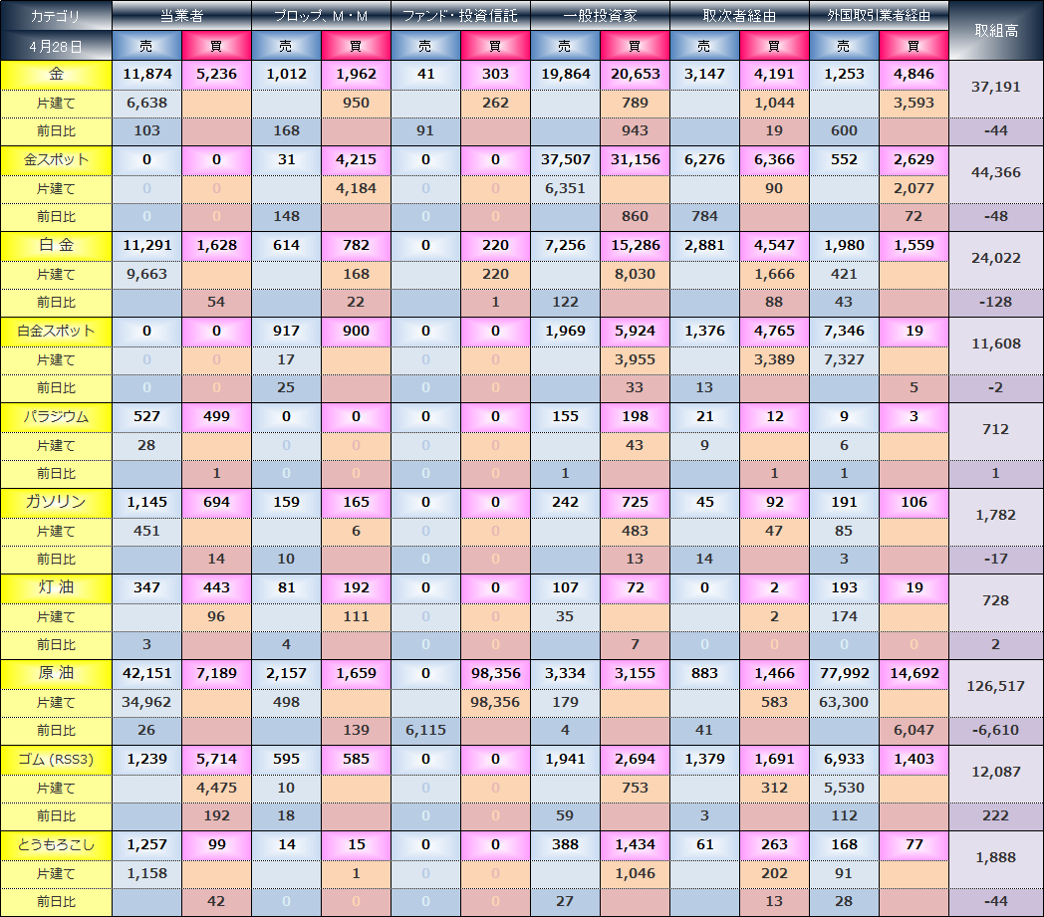Select the 12,087 open interest cell
This screenshot has width=1044, height=917.
[996, 772]
